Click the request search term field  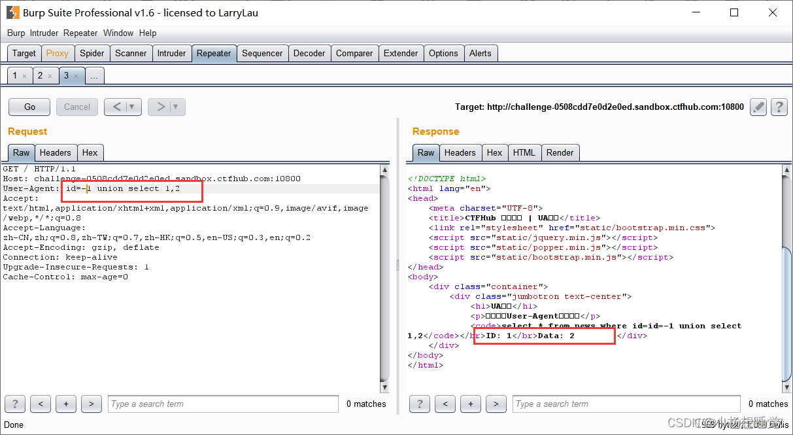[x=223, y=404]
